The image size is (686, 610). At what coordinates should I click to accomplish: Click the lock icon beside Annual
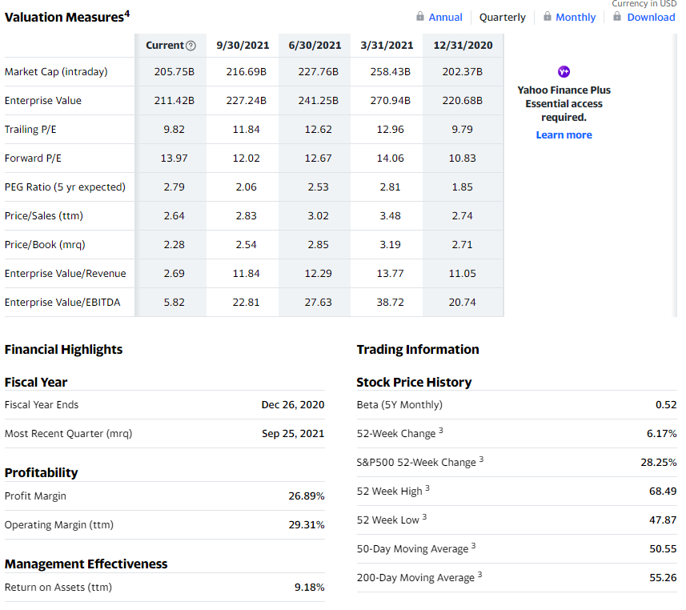(x=420, y=17)
